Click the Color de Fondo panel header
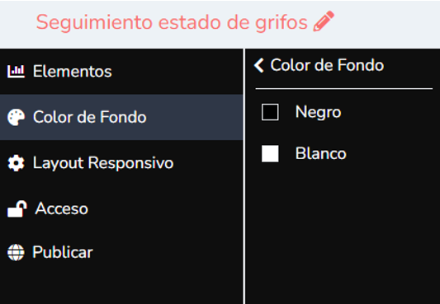Image resolution: width=440 pixels, height=304 pixels. [327, 65]
